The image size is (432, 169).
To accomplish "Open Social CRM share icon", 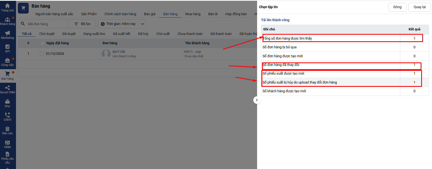I will [x=7, y=88].
